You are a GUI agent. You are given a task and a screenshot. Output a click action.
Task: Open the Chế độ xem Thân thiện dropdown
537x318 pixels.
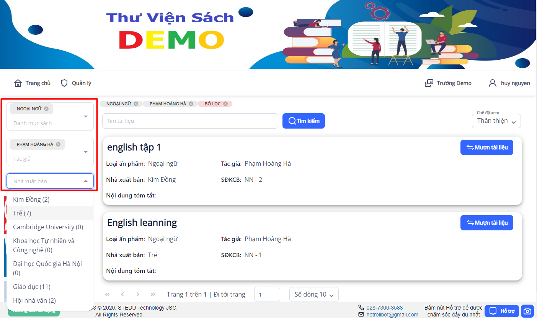coord(496,121)
